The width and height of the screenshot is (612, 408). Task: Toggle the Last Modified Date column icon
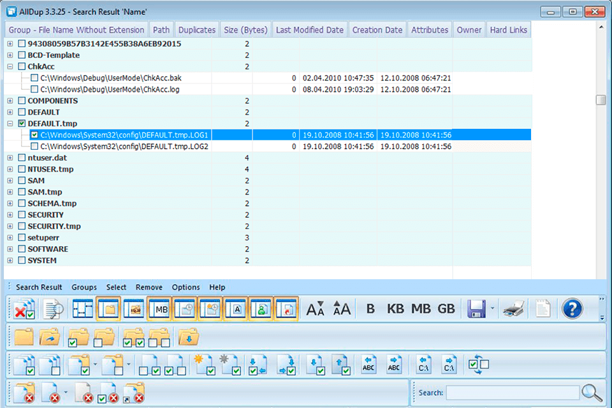pyautogui.click(x=186, y=308)
